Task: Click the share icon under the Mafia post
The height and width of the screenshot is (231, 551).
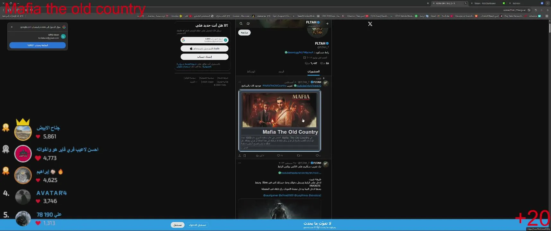Action: coord(240,156)
